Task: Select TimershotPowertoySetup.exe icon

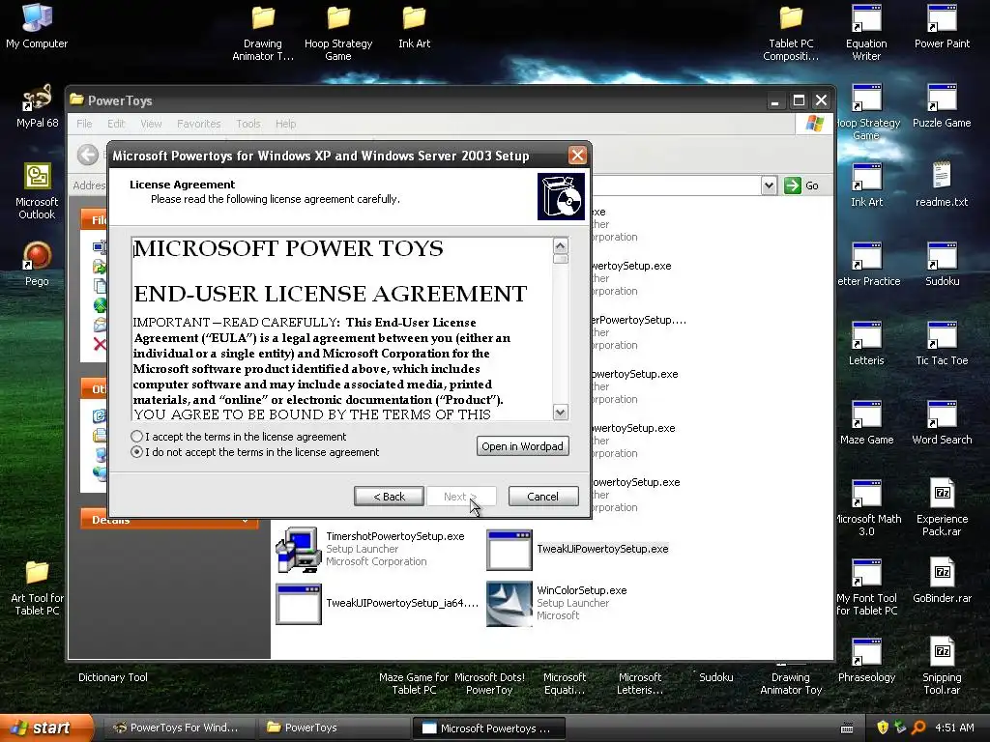Action: coord(298,550)
